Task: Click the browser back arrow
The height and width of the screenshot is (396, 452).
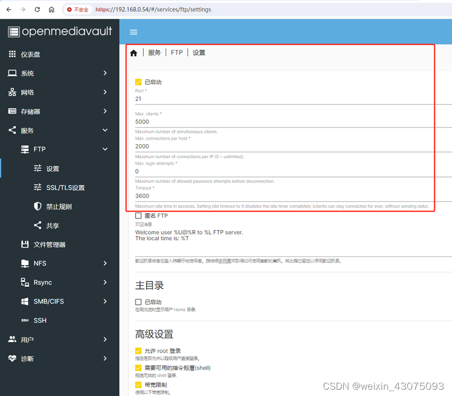Action: [9, 9]
